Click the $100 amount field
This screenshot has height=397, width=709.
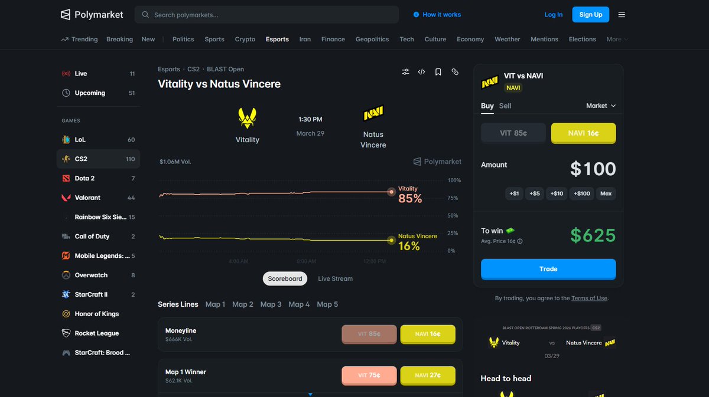tap(593, 169)
